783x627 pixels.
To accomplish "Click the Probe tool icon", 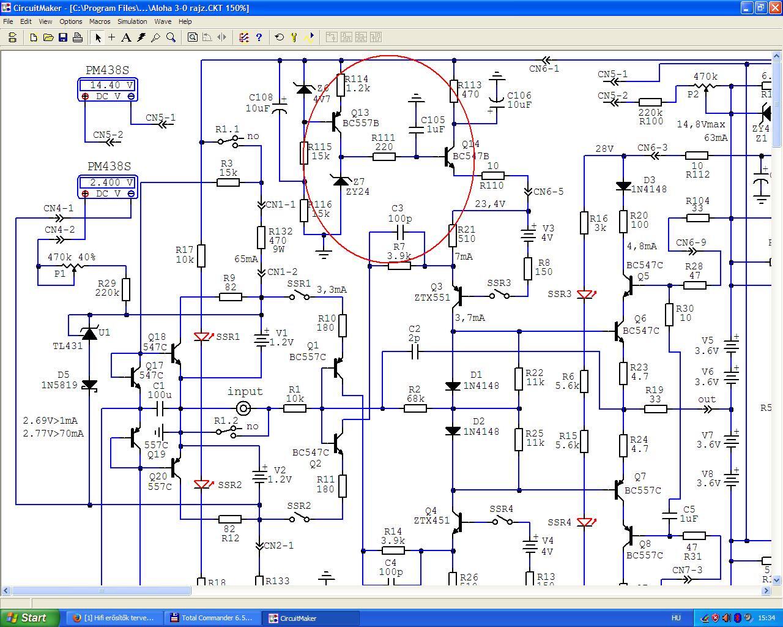I will coord(156,37).
